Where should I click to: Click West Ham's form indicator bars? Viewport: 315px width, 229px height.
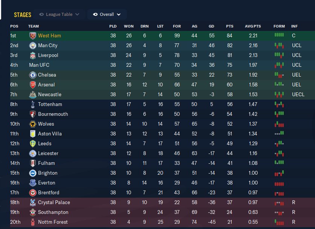tap(279, 35)
